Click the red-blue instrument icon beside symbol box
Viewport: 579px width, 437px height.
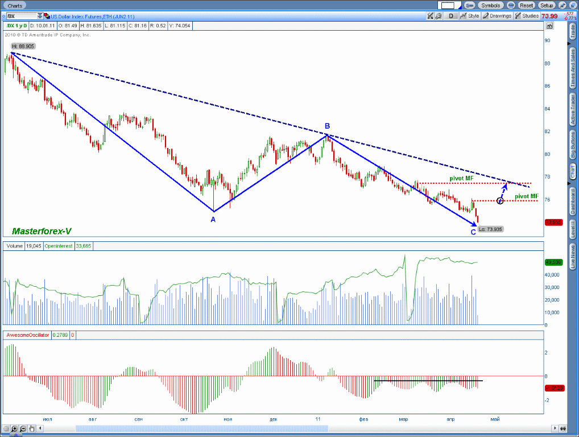click(47, 17)
